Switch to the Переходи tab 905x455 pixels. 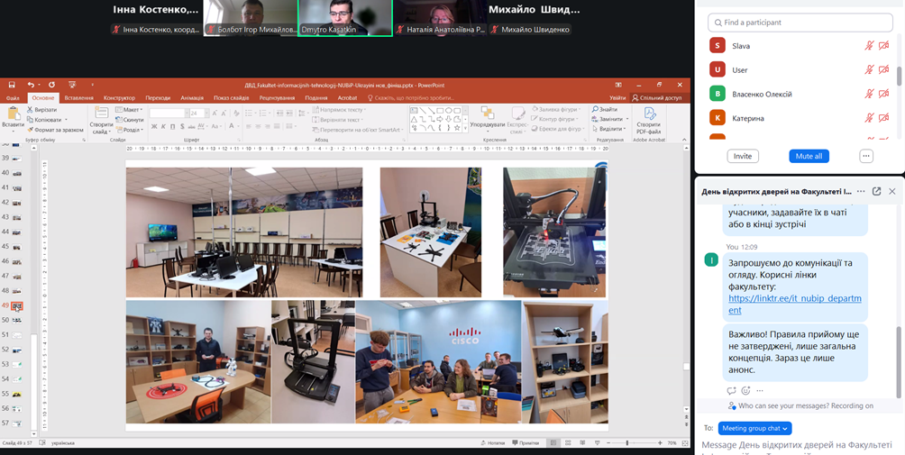coord(158,98)
